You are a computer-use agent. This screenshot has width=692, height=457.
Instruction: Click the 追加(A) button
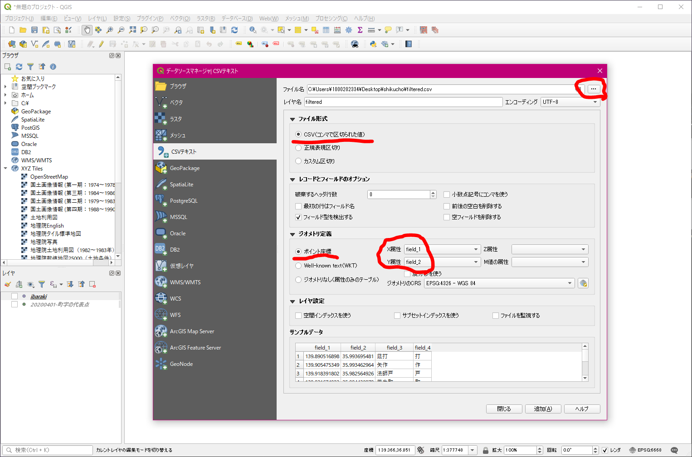click(543, 409)
